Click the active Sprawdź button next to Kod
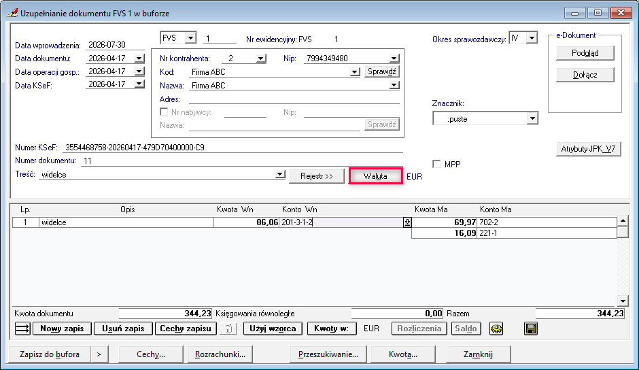 pyautogui.click(x=382, y=71)
